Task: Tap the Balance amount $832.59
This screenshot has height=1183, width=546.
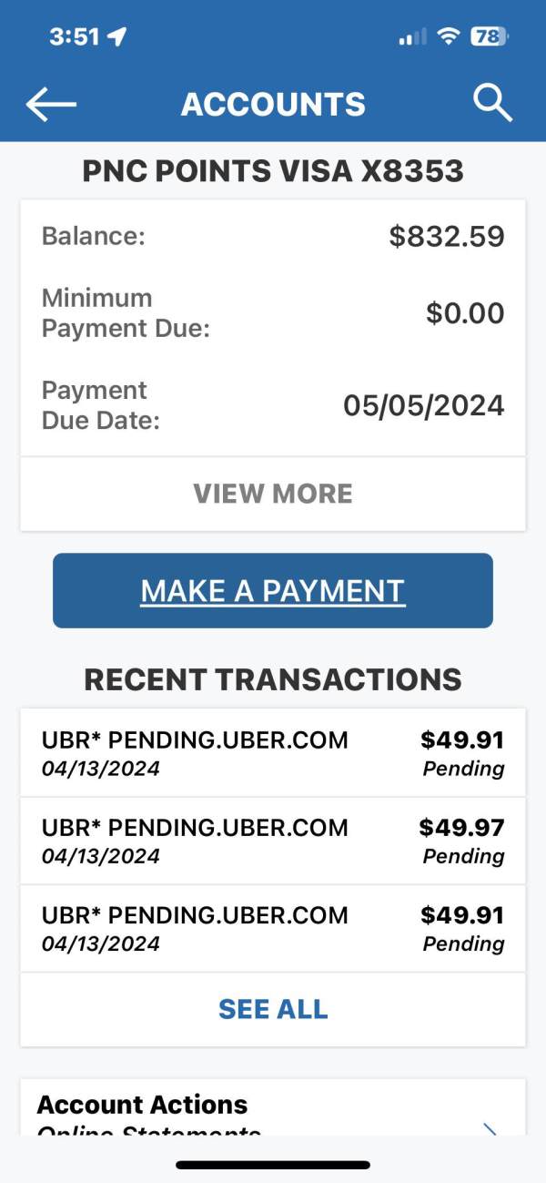Action: click(447, 237)
